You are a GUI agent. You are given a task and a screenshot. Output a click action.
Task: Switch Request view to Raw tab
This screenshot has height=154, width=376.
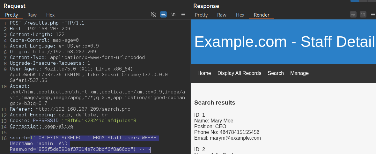(x=32, y=15)
